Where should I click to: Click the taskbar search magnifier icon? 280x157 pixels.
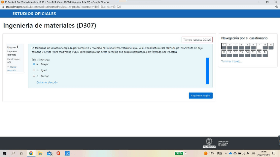pos(13,153)
